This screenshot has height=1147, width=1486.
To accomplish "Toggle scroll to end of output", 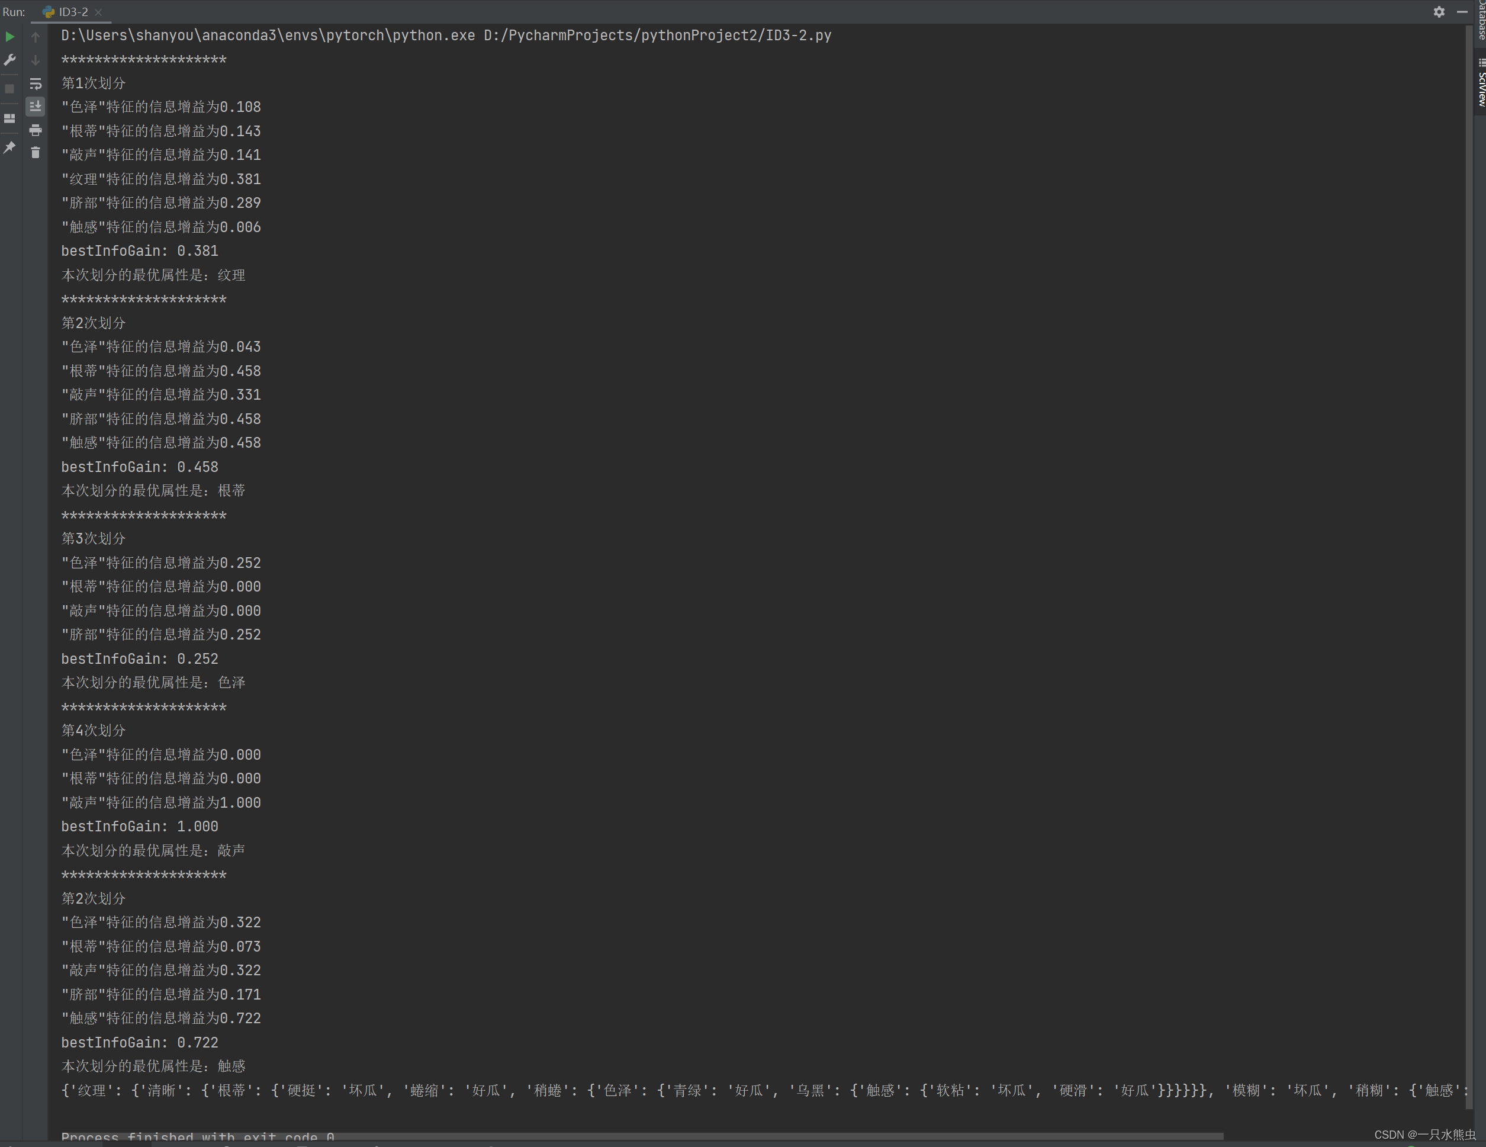I will click(x=36, y=106).
